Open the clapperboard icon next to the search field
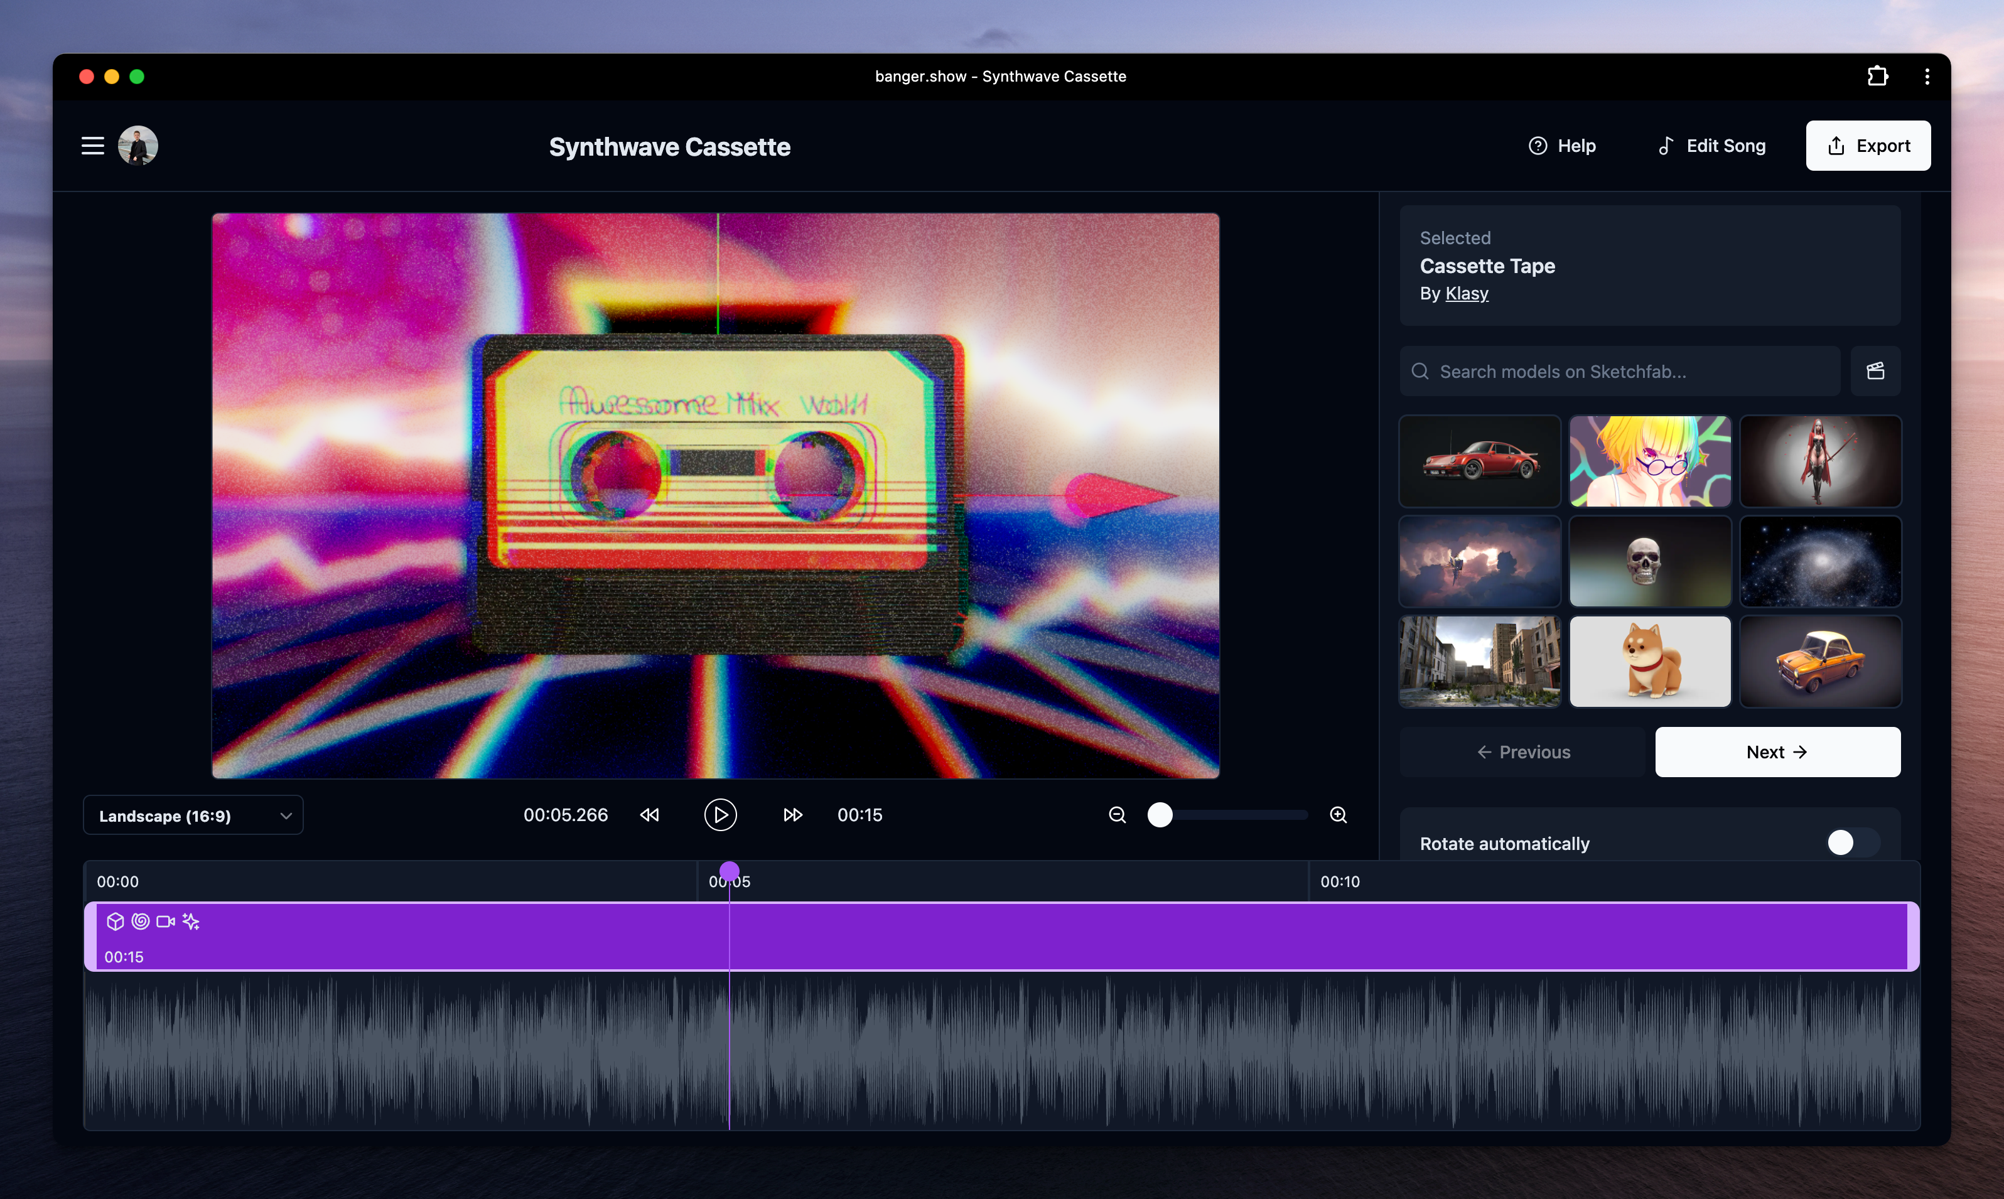The width and height of the screenshot is (2004, 1199). [1877, 371]
